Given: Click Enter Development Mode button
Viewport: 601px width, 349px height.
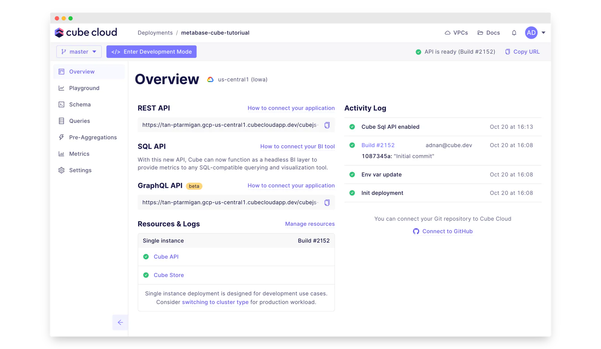Looking at the screenshot, I should pyautogui.click(x=151, y=52).
